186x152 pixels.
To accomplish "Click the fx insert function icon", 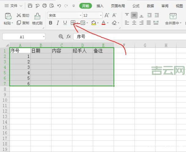I will tap(69, 36).
